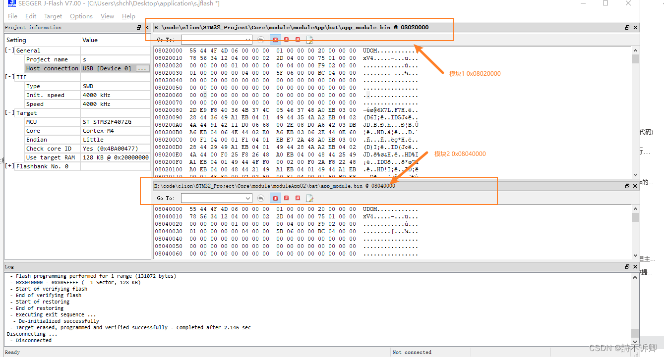The image size is (664, 357).
Task: Open the Go To dropdown in the 08020000 pane
Action: point(248,40)
